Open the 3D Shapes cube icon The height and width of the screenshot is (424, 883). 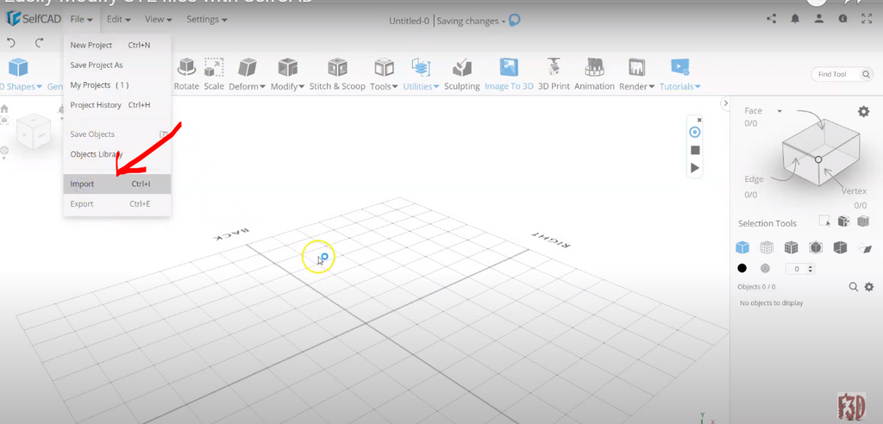[x=18, y=67]
